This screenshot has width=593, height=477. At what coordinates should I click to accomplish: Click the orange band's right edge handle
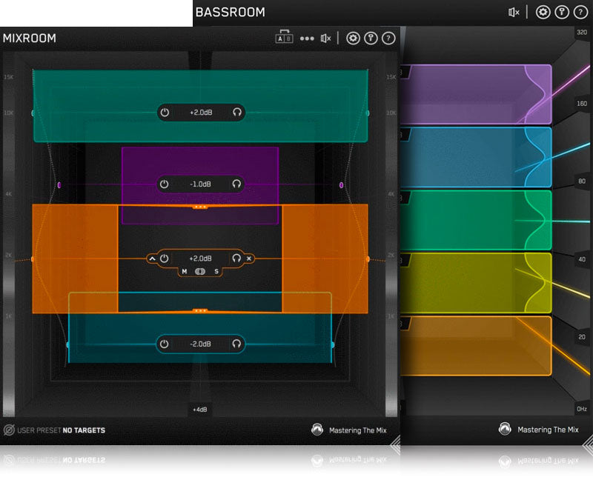tap(368, 259)
